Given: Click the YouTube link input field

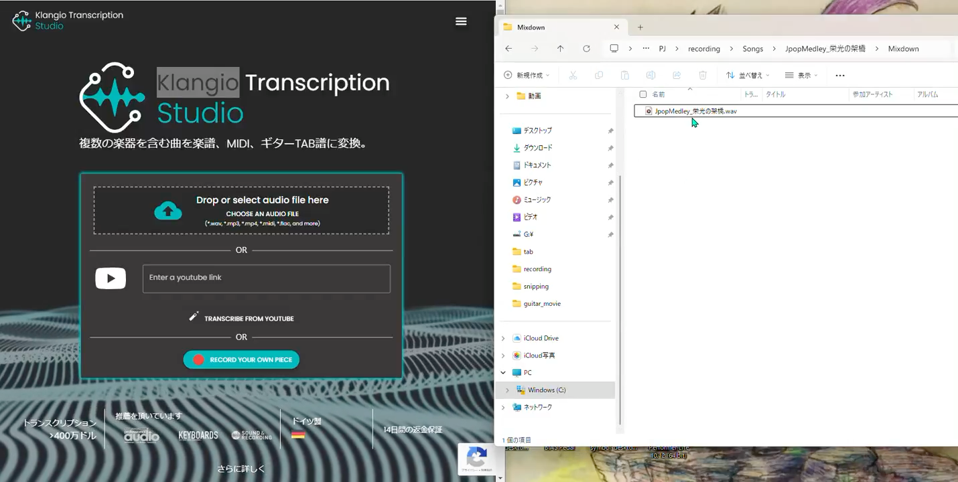Looking at the screenshot, I should [267, 278].
